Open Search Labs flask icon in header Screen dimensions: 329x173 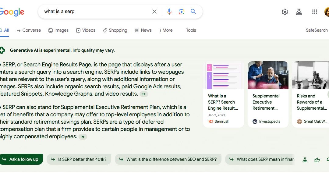tap(299, 12)
